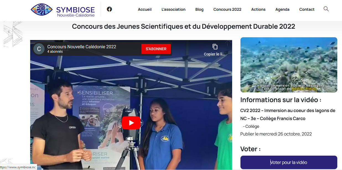Open the Concours 2022 menu

click(227, 9)
